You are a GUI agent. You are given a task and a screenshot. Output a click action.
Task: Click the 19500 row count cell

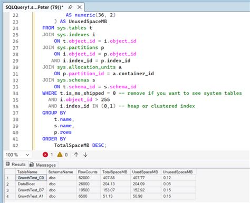pyautogui.click(x=88, y=190)
